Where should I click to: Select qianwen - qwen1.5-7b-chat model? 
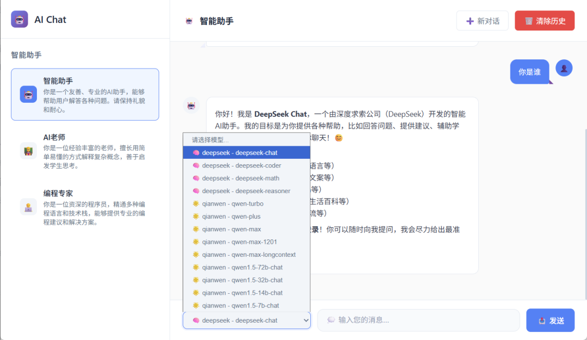[x=247, y=306]
